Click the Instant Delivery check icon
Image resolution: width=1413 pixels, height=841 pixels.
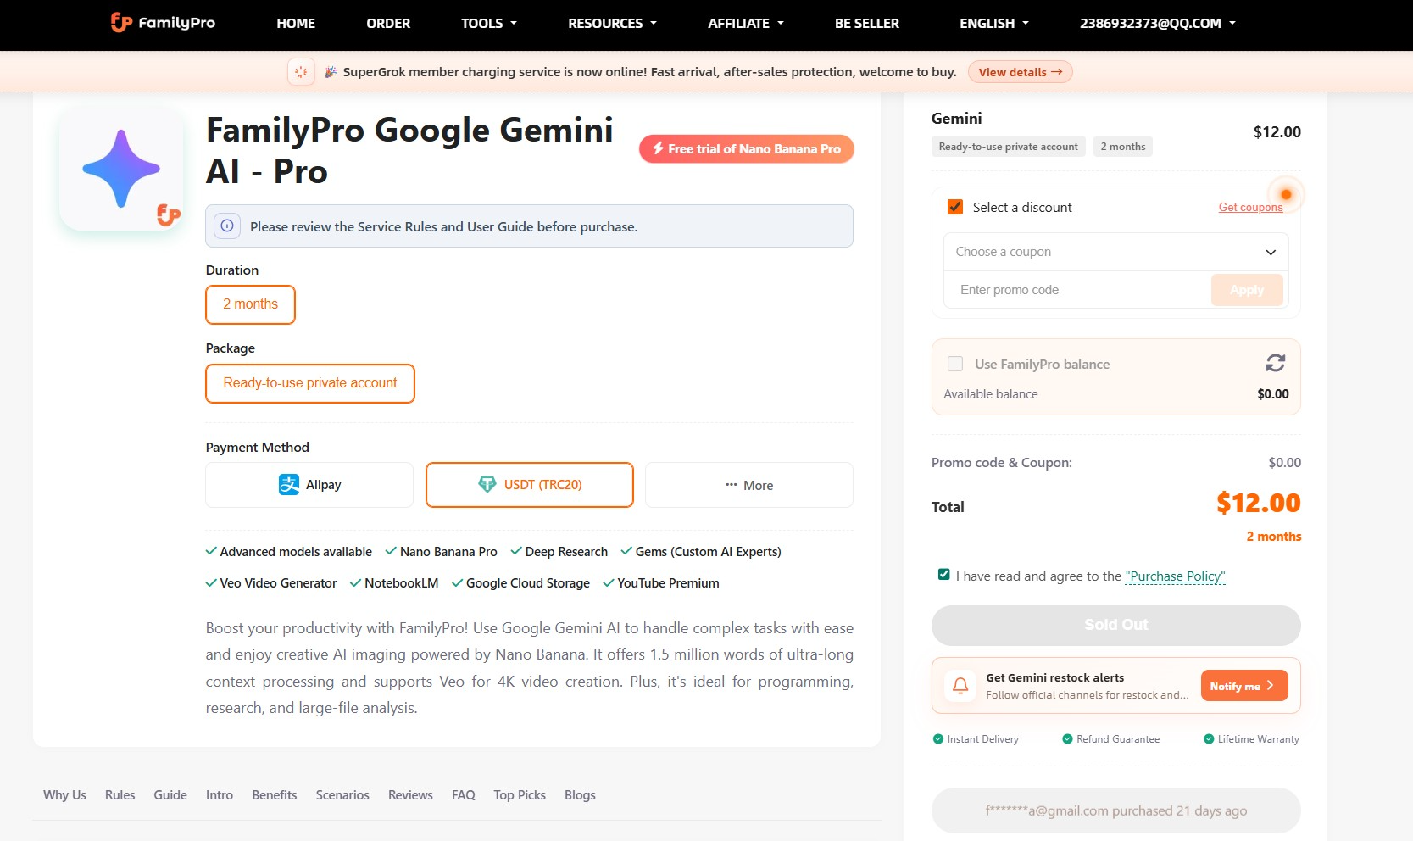coord(938,739)
